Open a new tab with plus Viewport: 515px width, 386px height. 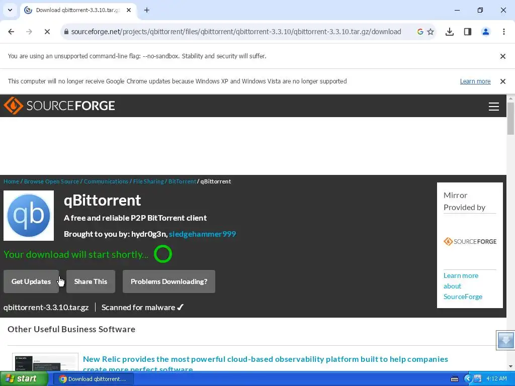point(147,10)
